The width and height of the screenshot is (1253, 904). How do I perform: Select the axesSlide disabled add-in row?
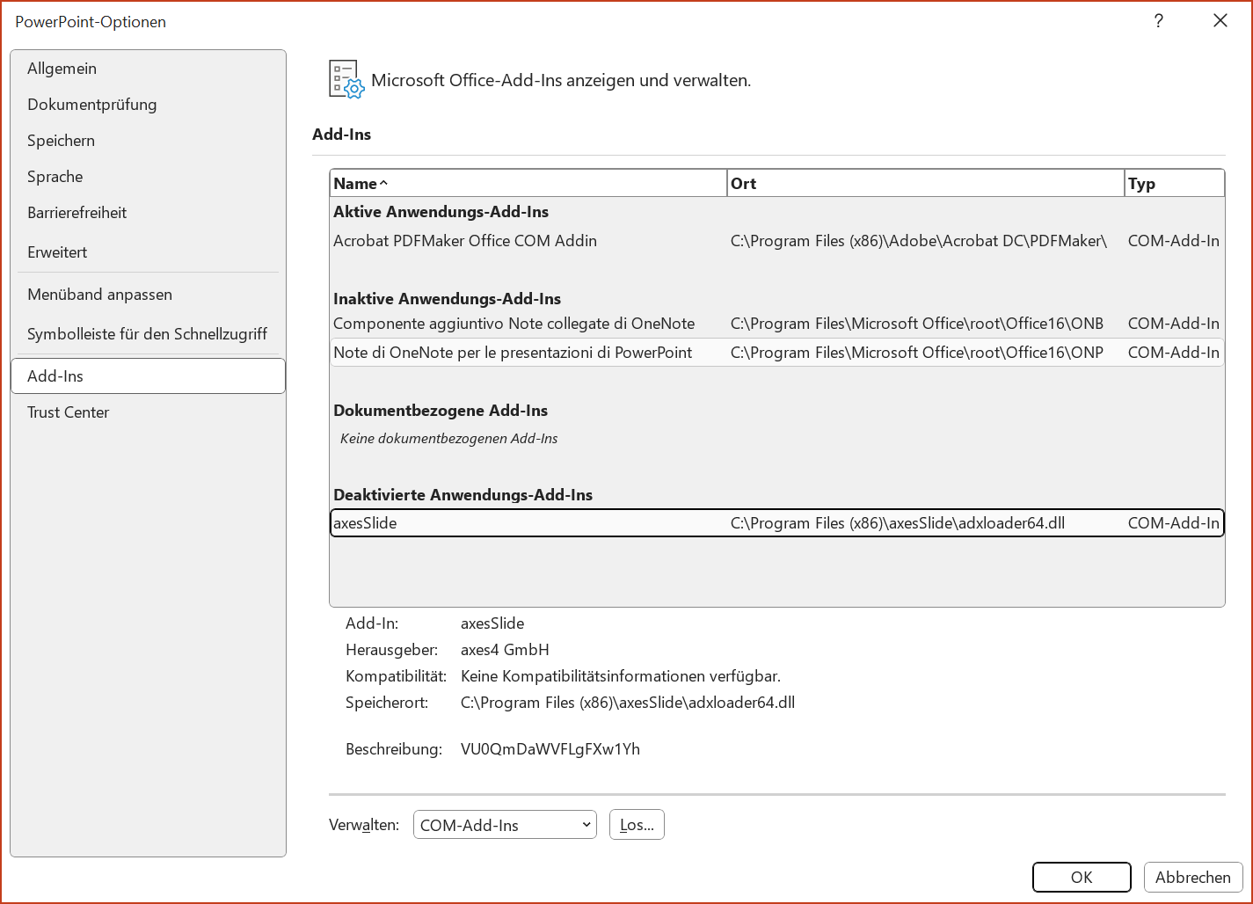(777, 523)
